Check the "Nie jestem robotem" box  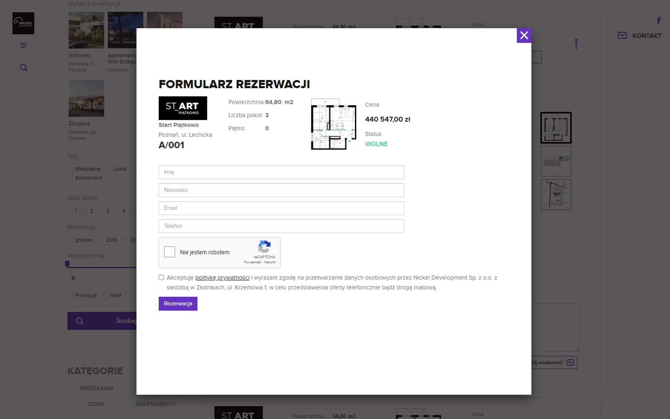pyautogui.click(x=169, y=252)
